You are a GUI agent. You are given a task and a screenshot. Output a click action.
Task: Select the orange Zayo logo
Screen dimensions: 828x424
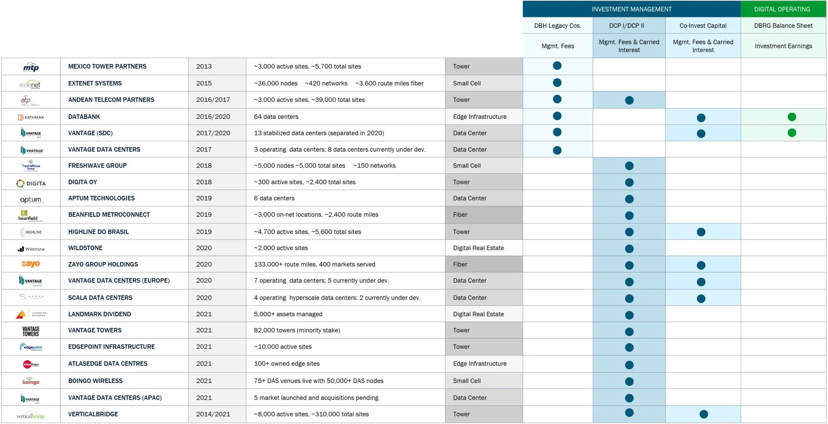pos(30,264)
